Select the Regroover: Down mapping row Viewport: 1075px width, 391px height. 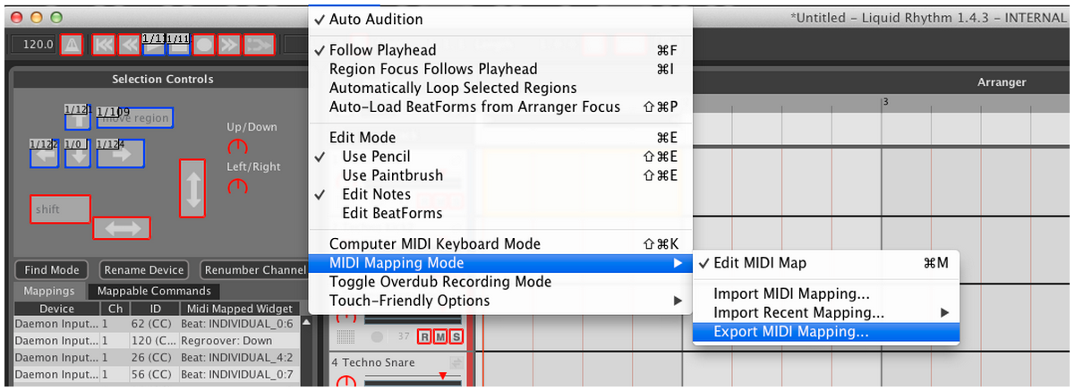(155, 341)
